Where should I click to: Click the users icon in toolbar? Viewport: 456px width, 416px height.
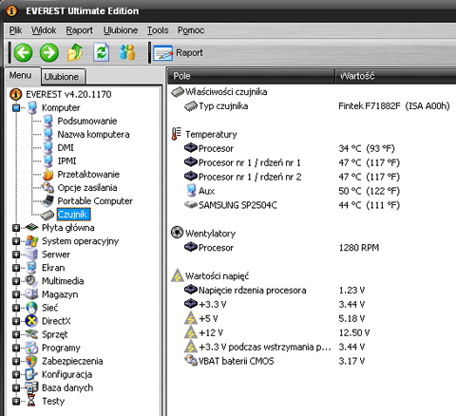click(127, 52)
